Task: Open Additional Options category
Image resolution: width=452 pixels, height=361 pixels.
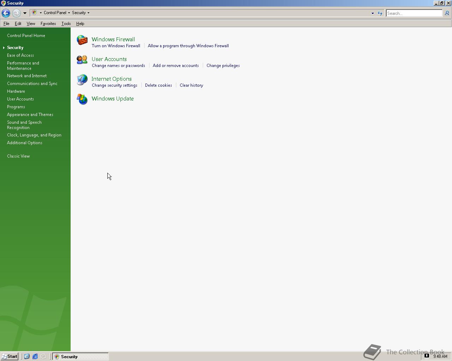Action: tap(25, 143)
